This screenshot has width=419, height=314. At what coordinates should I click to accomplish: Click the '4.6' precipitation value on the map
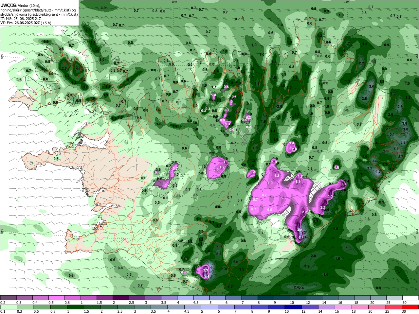[x=378, y=172]
